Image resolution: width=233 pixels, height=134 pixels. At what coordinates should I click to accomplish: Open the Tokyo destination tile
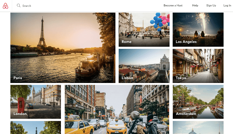tap(198, 66)
